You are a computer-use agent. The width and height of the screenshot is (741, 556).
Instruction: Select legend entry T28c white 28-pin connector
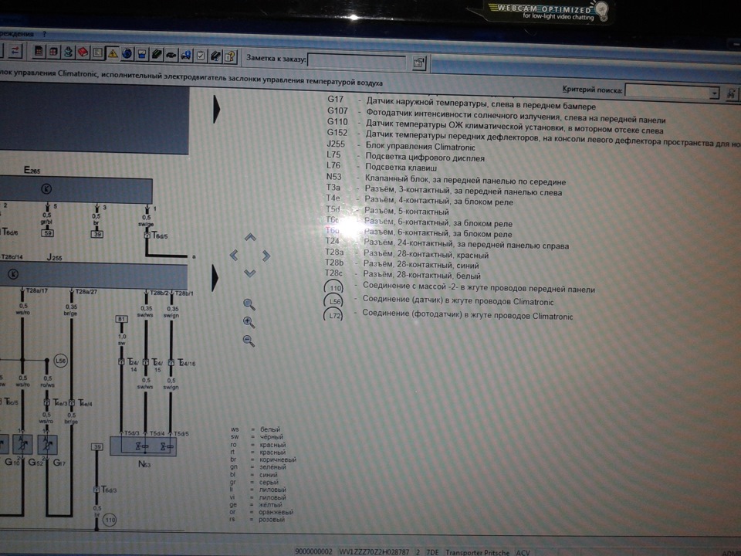403,274
